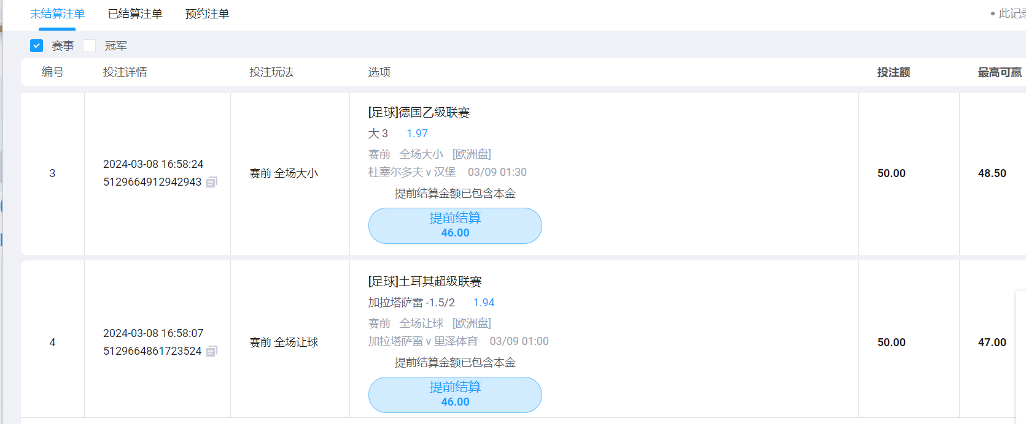Copy order number 5129664861723524
1026x424 pixels.
(211, 351)
